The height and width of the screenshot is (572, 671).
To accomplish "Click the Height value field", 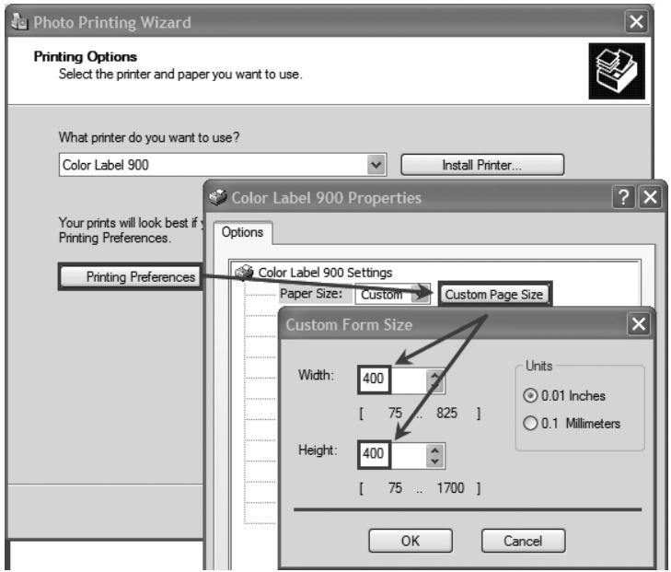I will click(401, 455).
